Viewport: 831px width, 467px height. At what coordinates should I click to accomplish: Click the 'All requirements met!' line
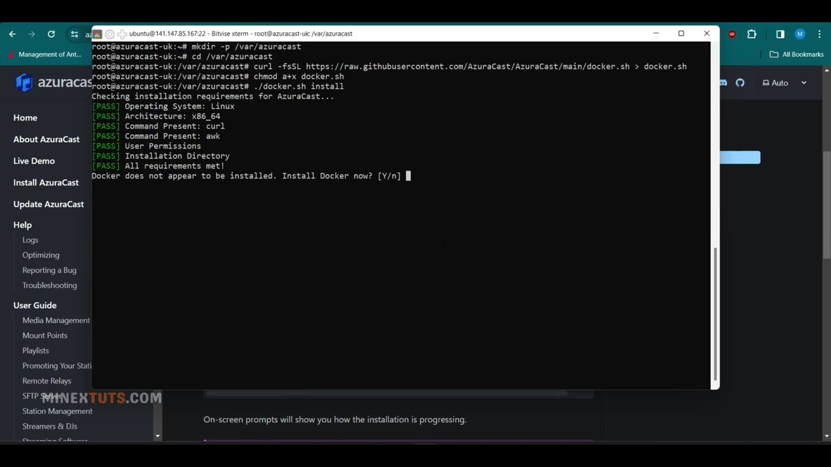158,166
